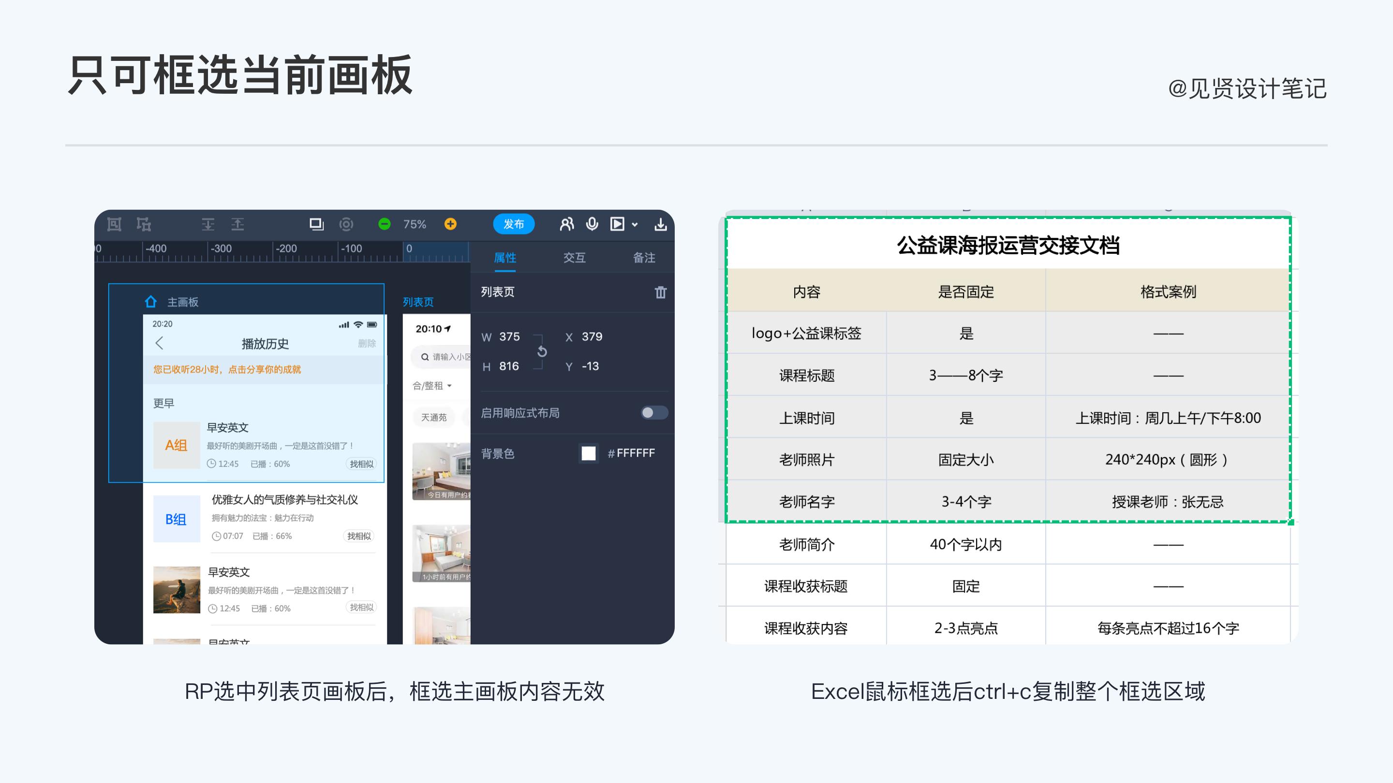Click the search box 请输入小区 in 列表页

441,357
